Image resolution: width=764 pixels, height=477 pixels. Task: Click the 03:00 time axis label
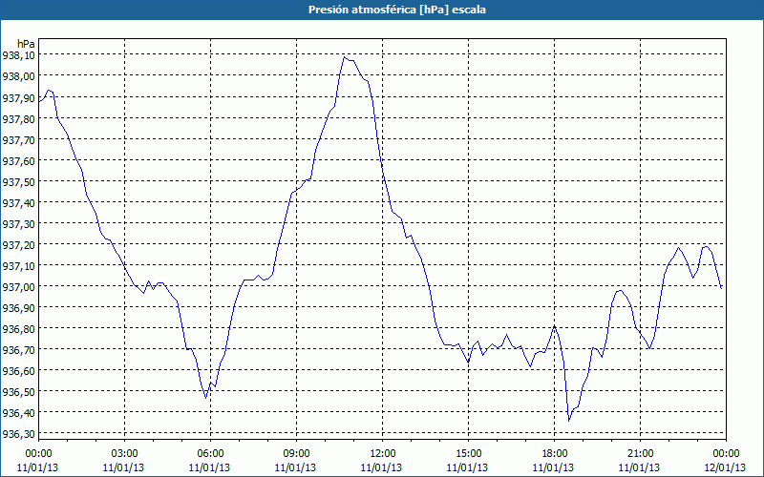pos(124,454)
